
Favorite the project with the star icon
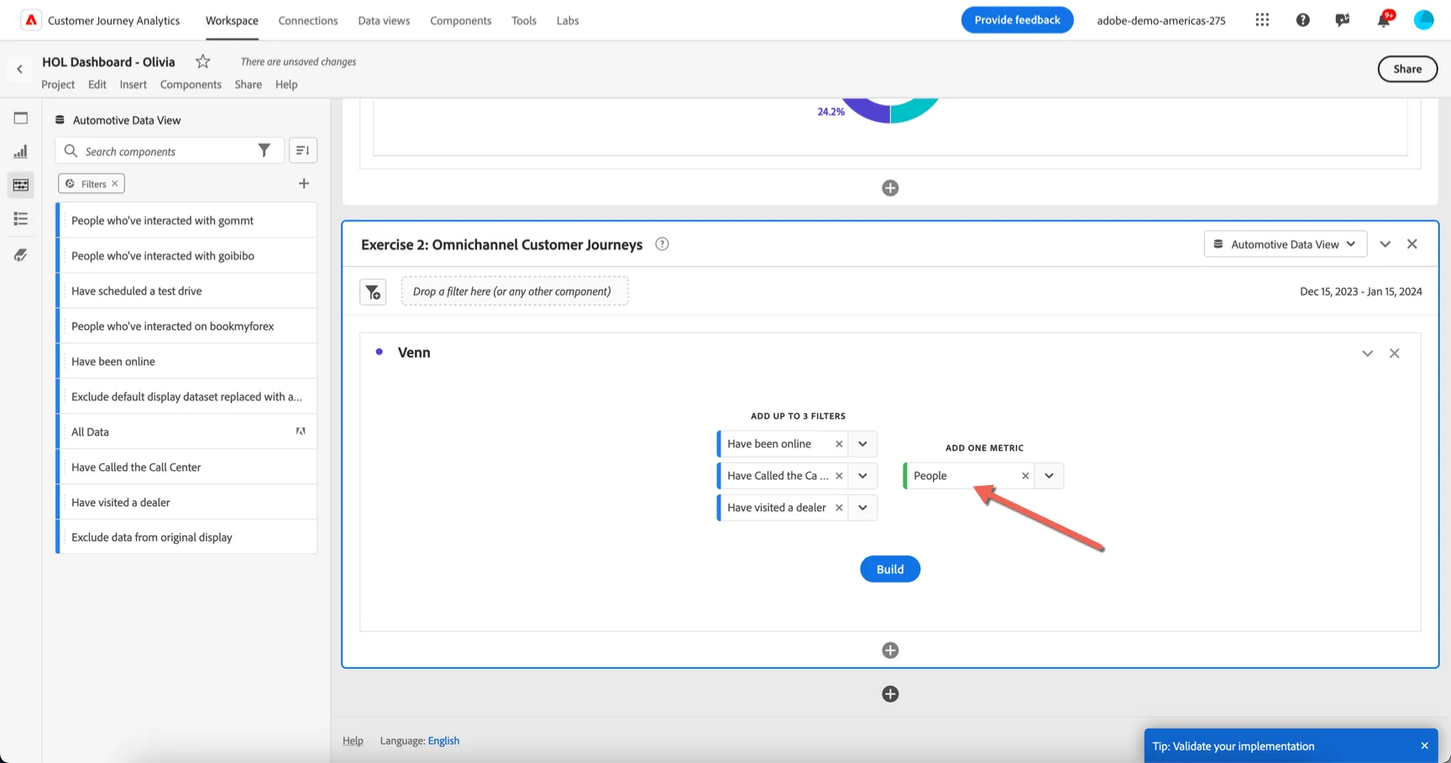202,61
